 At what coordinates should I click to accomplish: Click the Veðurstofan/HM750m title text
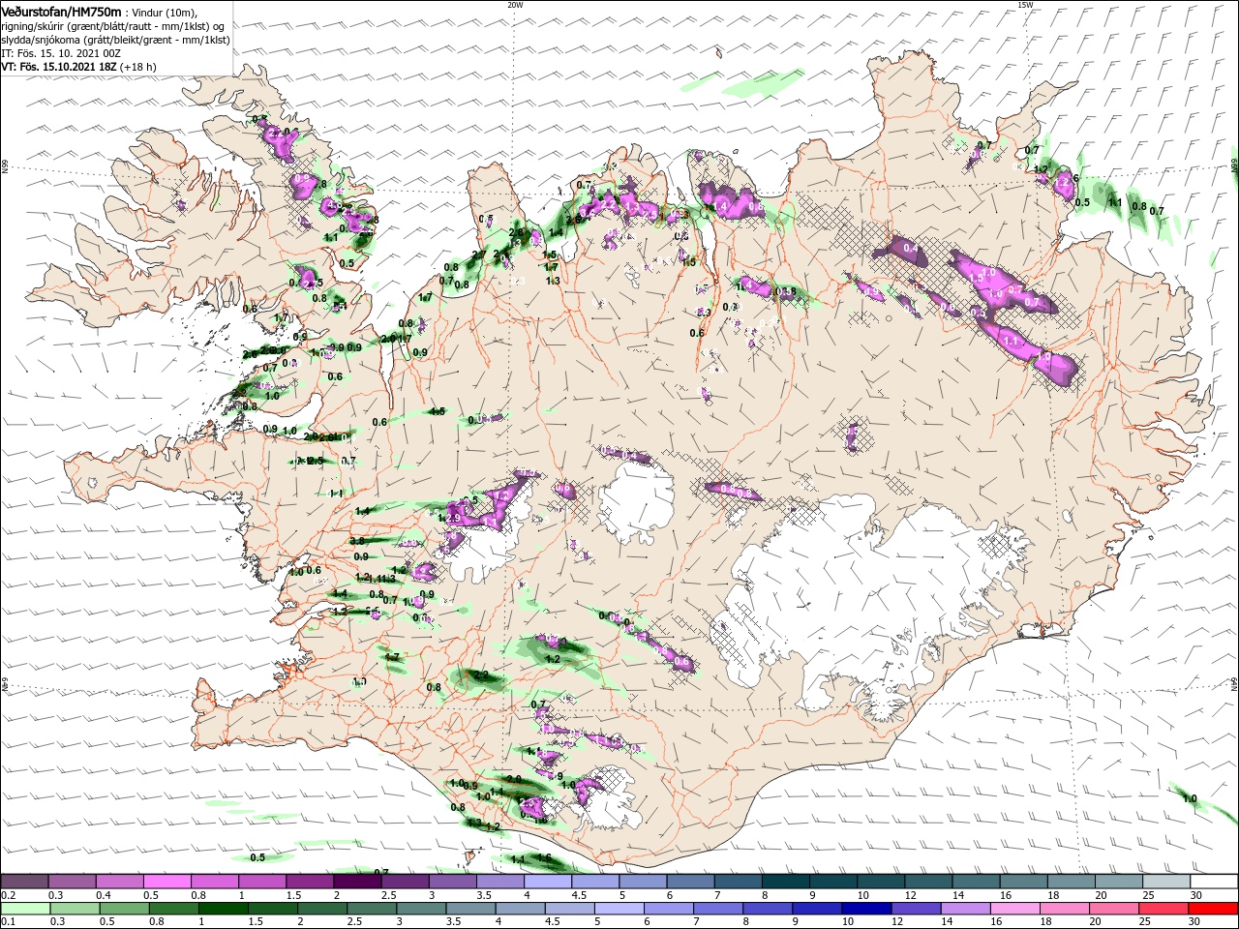(62, 11)
